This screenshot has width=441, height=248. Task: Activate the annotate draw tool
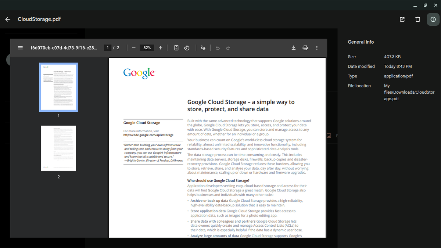pyautogui.click(x=203, y=48)
